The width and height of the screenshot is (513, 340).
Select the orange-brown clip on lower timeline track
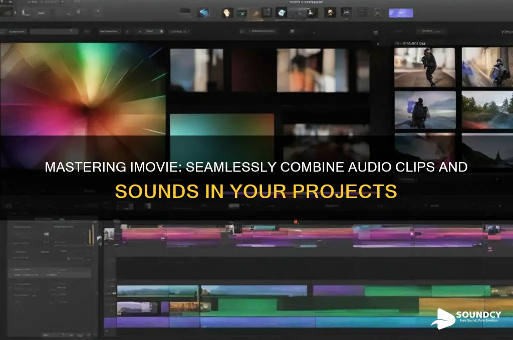click(x=184, y=306)
